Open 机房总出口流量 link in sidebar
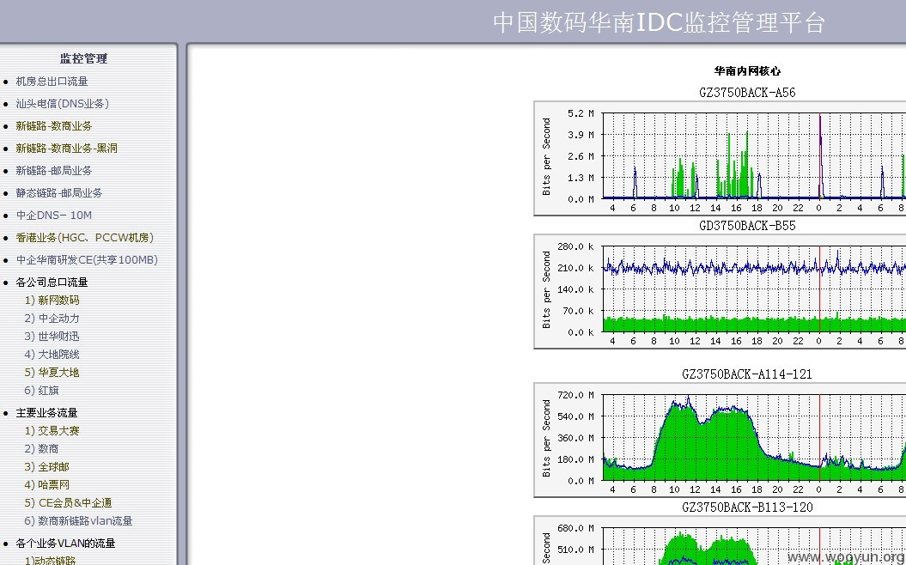 click(x=52, y=82)
